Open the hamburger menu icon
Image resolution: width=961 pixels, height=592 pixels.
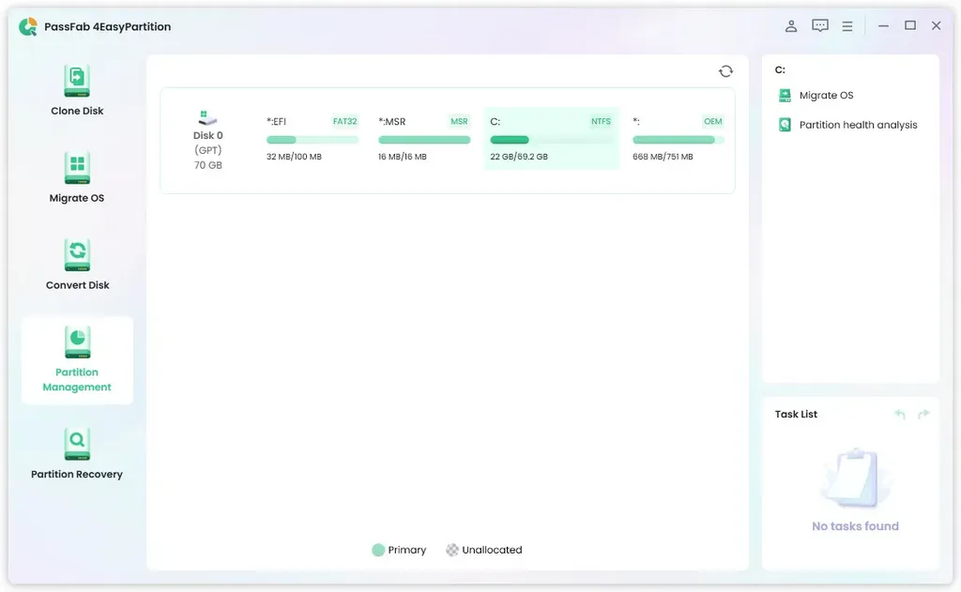pos(847,26)
